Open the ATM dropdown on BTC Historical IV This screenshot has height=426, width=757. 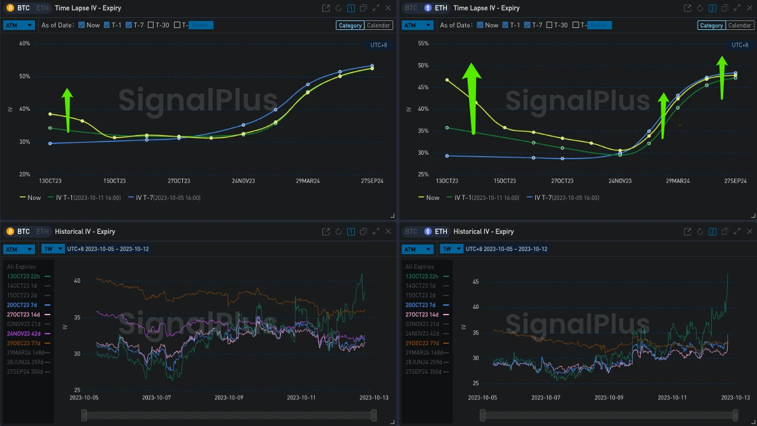tap(18, 249)
